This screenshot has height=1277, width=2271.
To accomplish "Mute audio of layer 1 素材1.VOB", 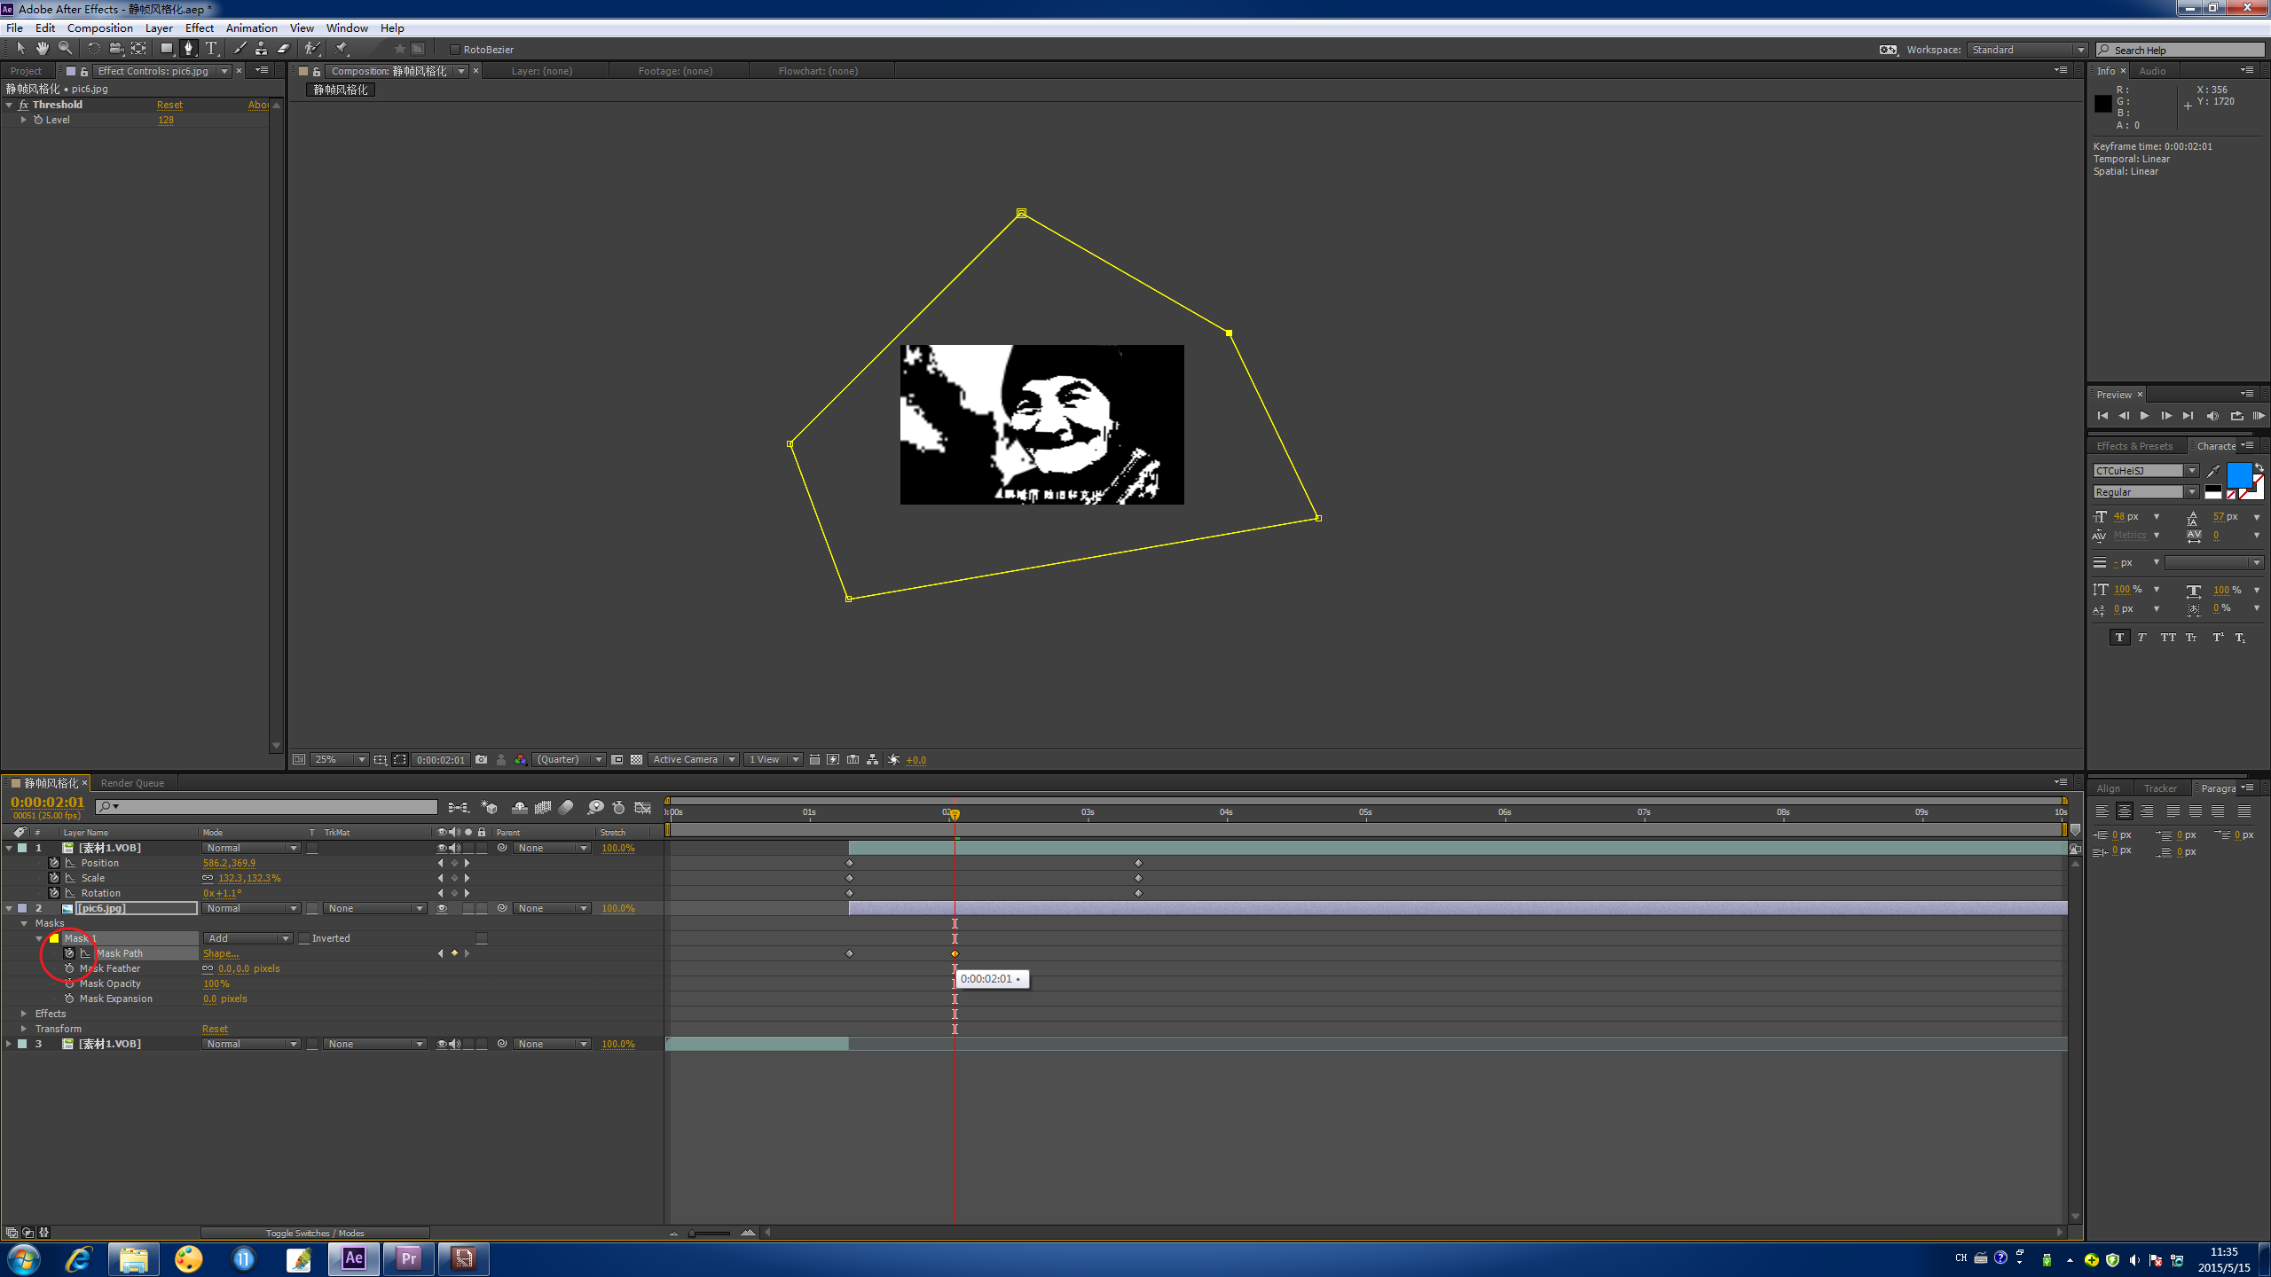I will click(x=455, y=848).
